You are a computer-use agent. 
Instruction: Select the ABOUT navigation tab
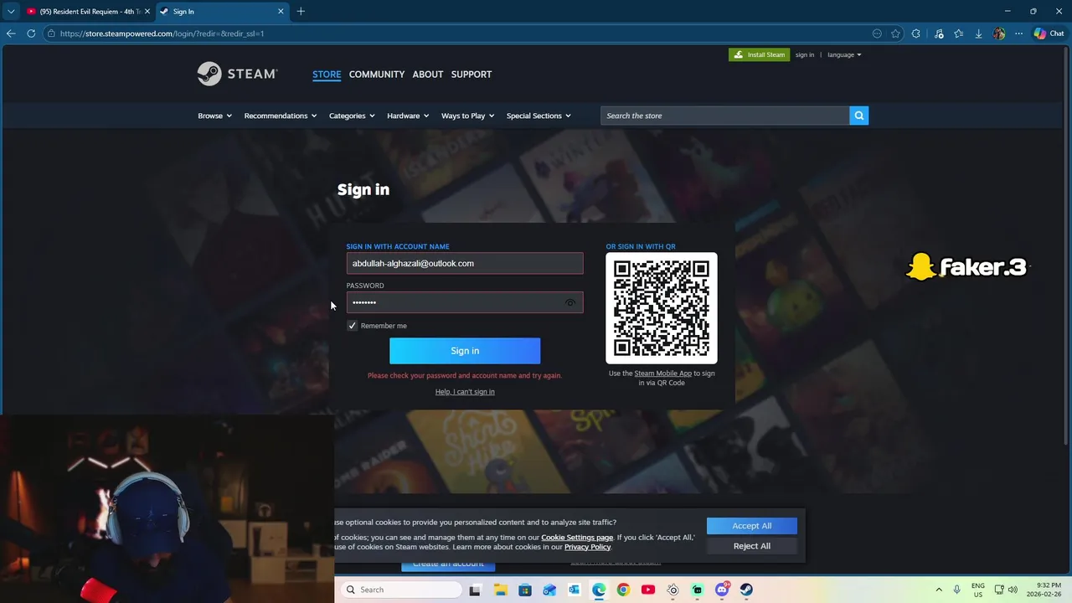click(427, 74)
